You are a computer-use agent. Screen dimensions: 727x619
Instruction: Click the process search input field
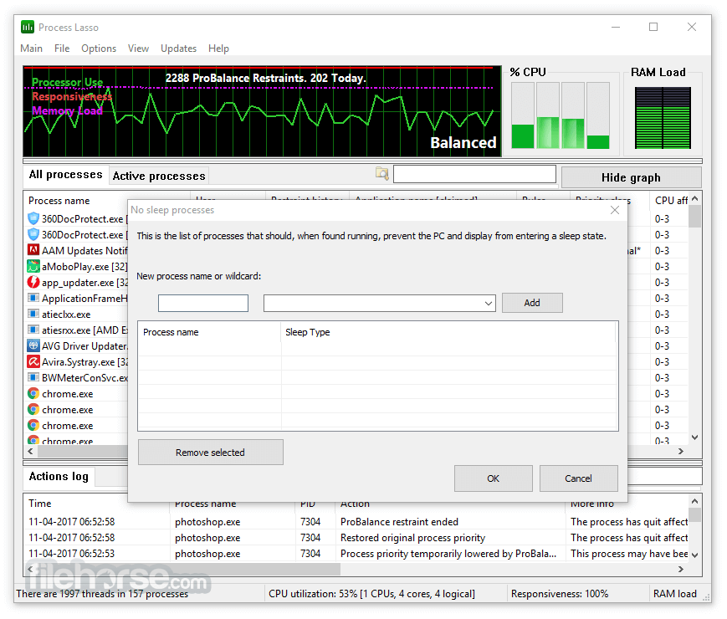pos(474,174)
